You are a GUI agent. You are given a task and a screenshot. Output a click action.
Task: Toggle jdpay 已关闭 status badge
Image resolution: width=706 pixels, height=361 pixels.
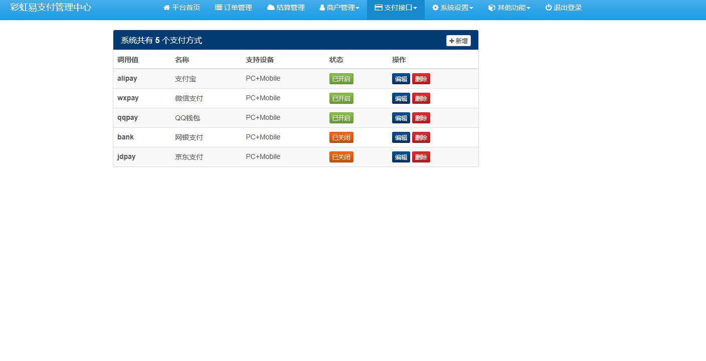click(x=341, y=157)
